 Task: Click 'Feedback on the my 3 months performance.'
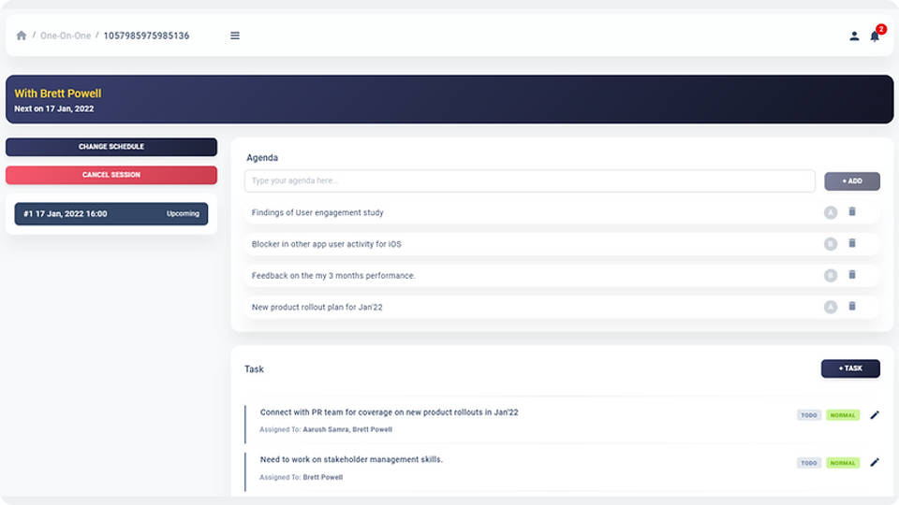333,275
